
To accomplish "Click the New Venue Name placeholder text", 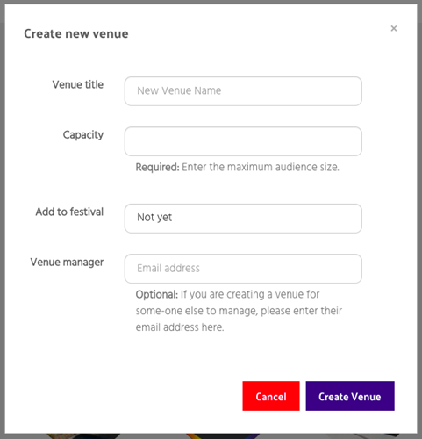I will [179, 90].
